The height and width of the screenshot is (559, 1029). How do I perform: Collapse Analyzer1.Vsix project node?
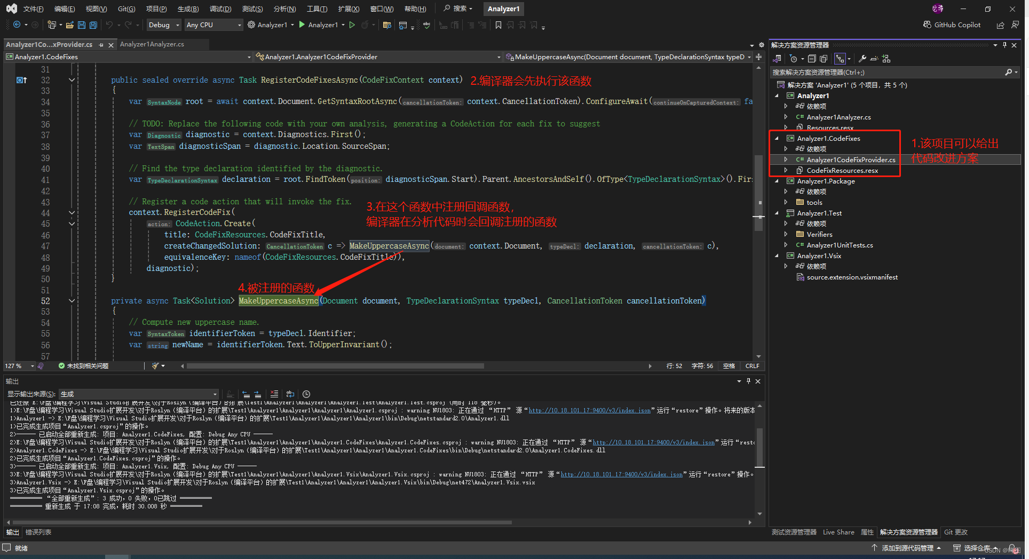(x=777, y=256)
